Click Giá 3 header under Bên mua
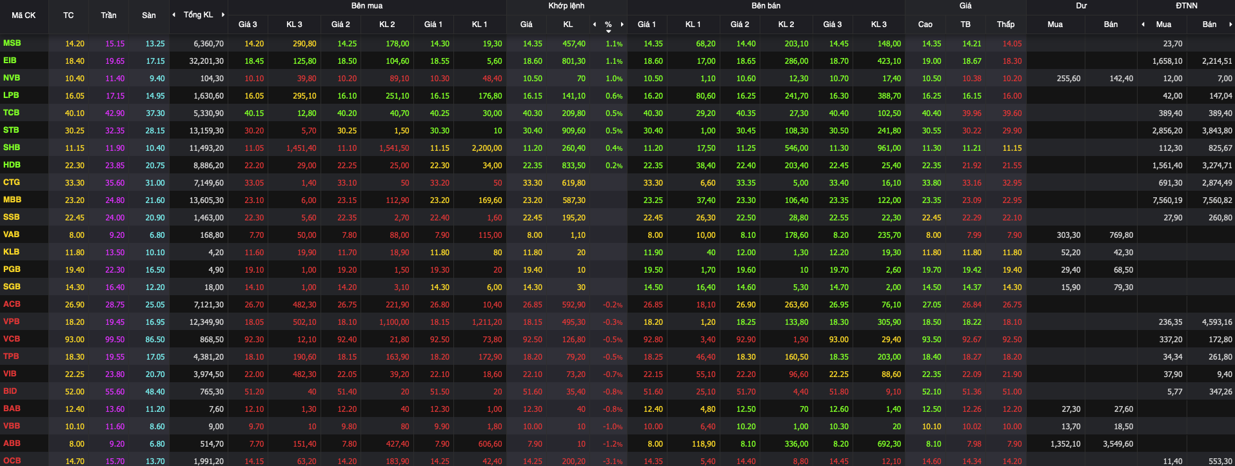1235x466 pixels. click(x=248, y=24)
